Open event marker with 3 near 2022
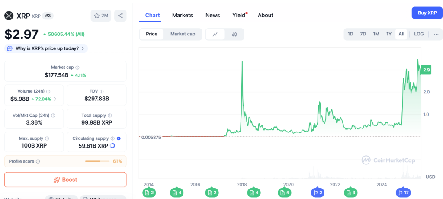This screenshot has width=443, height=199. (350, 193)
